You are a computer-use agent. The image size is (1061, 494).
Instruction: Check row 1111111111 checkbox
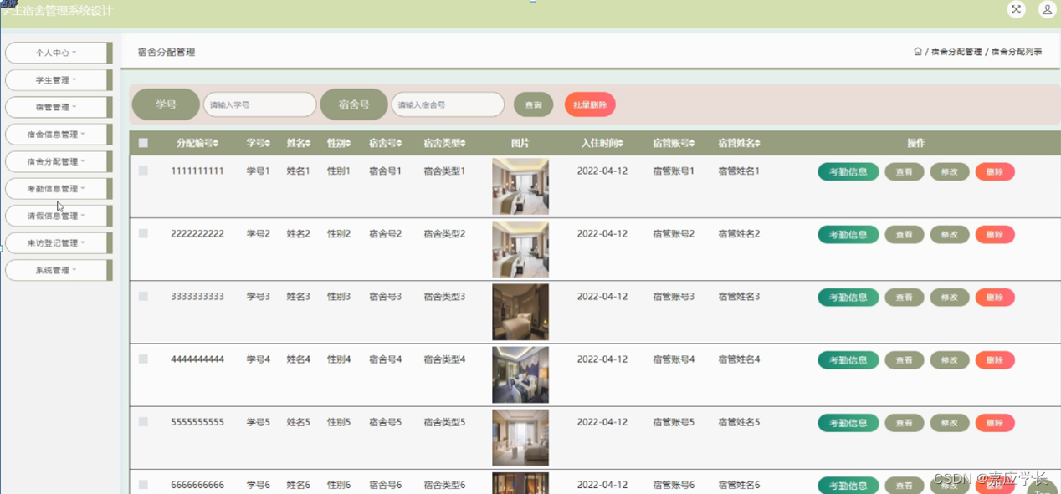(143, 171)
